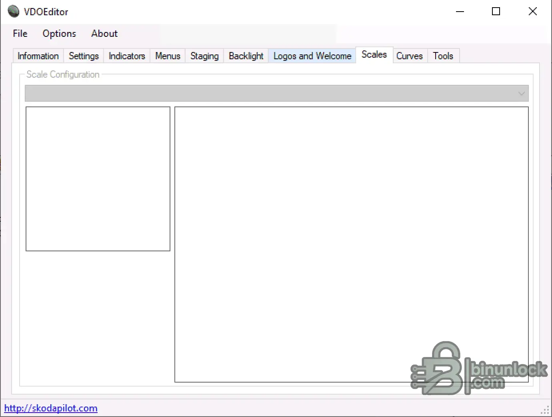
Task: Select the Scales tab
Action: tap(374, 55)
